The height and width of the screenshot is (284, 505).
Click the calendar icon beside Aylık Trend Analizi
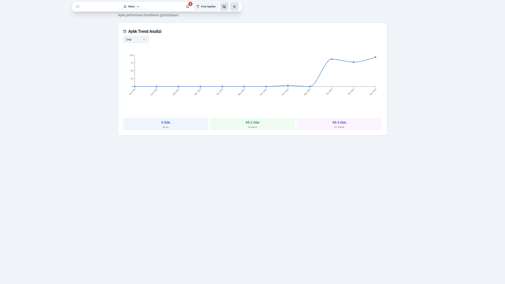125,31
